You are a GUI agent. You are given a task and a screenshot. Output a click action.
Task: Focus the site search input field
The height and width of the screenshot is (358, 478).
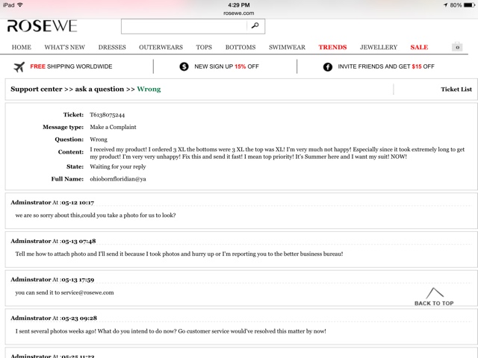184,26
